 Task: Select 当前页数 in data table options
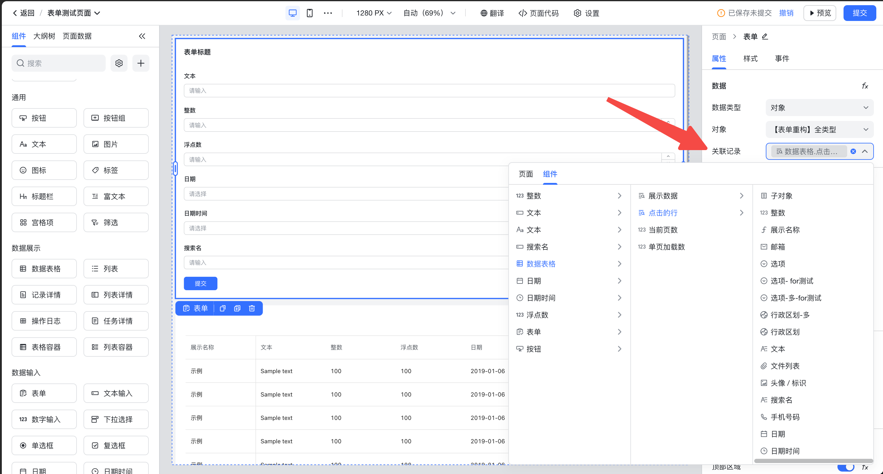click(691, 230)
